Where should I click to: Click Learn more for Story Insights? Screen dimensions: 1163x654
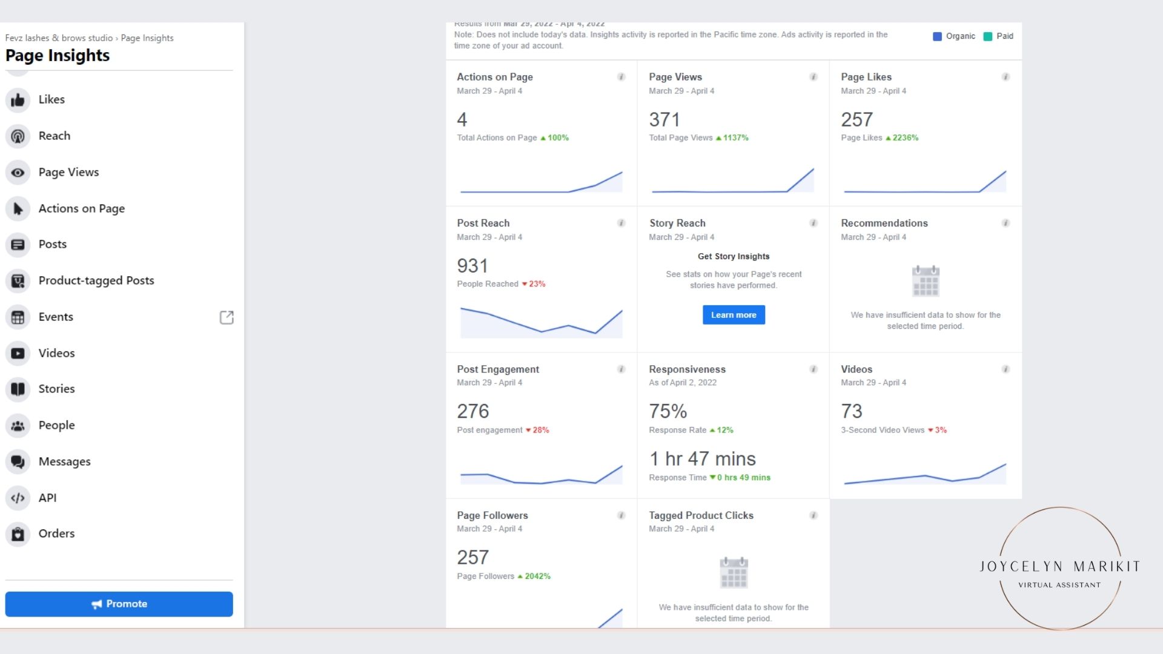(x=733, y=315)
